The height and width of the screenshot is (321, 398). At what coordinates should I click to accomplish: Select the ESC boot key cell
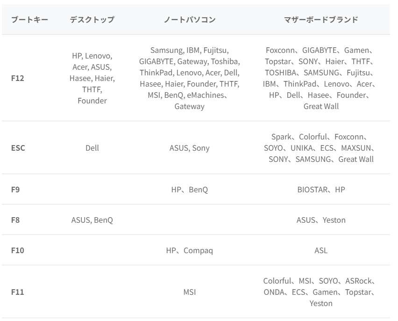tap(18, 148)
